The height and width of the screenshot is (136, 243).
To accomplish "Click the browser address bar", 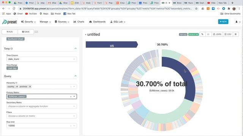I will pos(107,9).
